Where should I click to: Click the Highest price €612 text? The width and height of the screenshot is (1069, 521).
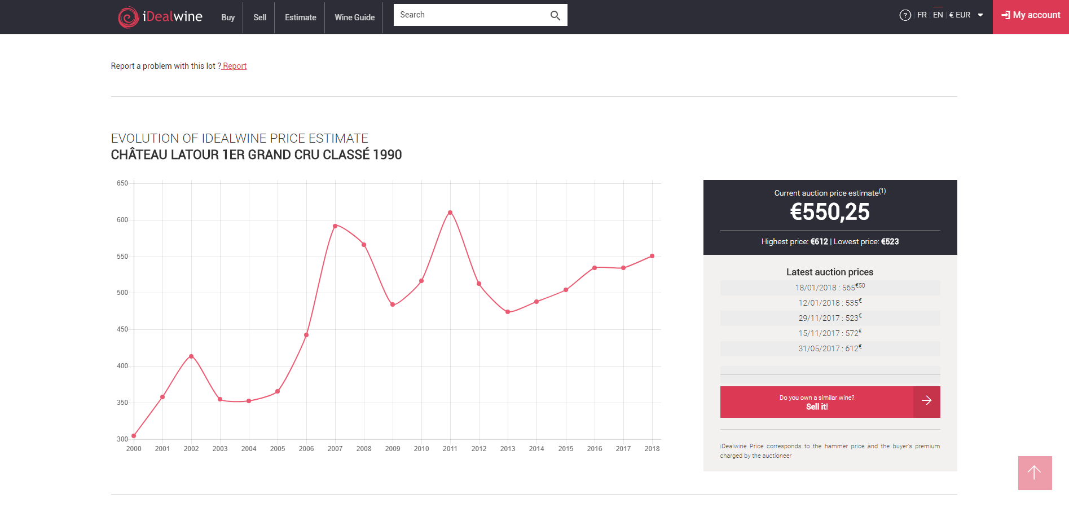(x=794, y=241)
